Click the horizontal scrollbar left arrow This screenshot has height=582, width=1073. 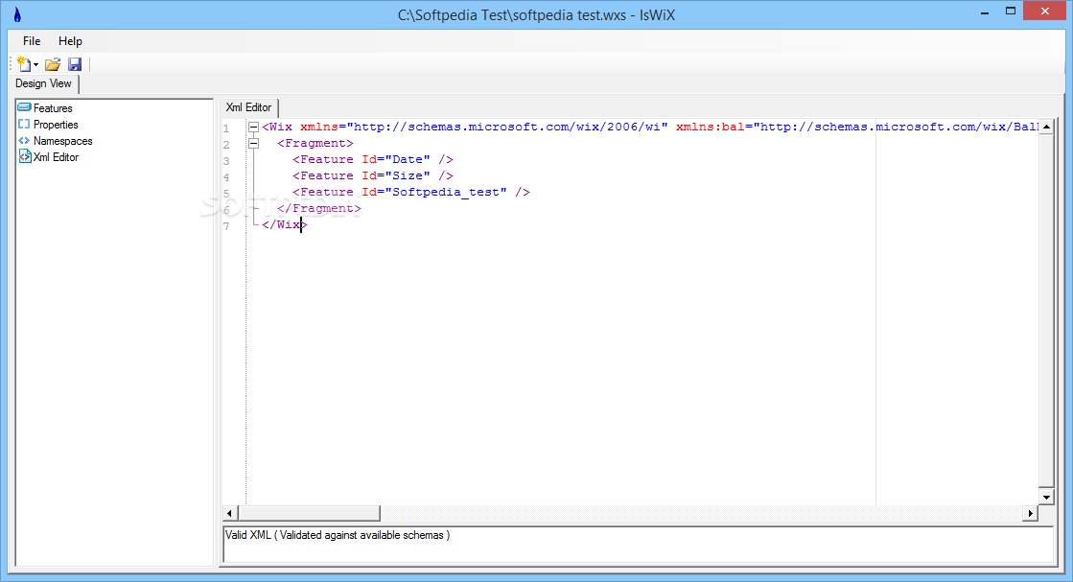click(x=230, y=513)
